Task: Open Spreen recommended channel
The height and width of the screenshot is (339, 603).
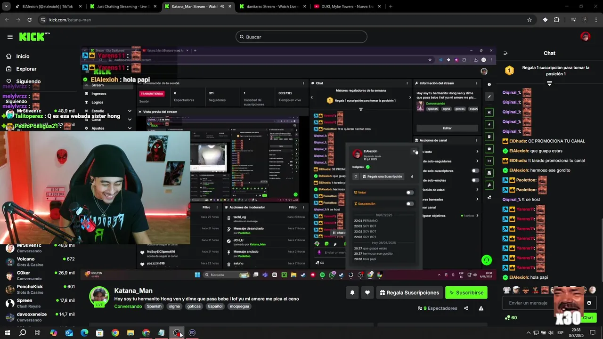Action: (40, 303)
